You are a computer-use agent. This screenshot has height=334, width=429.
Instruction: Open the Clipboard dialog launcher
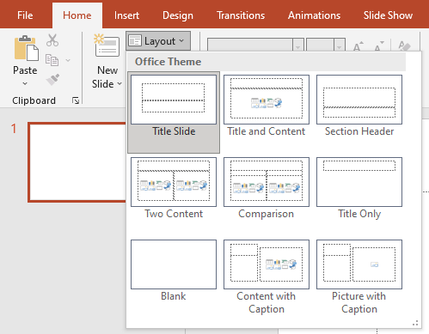pyautogui.click(x=76, y=100)
